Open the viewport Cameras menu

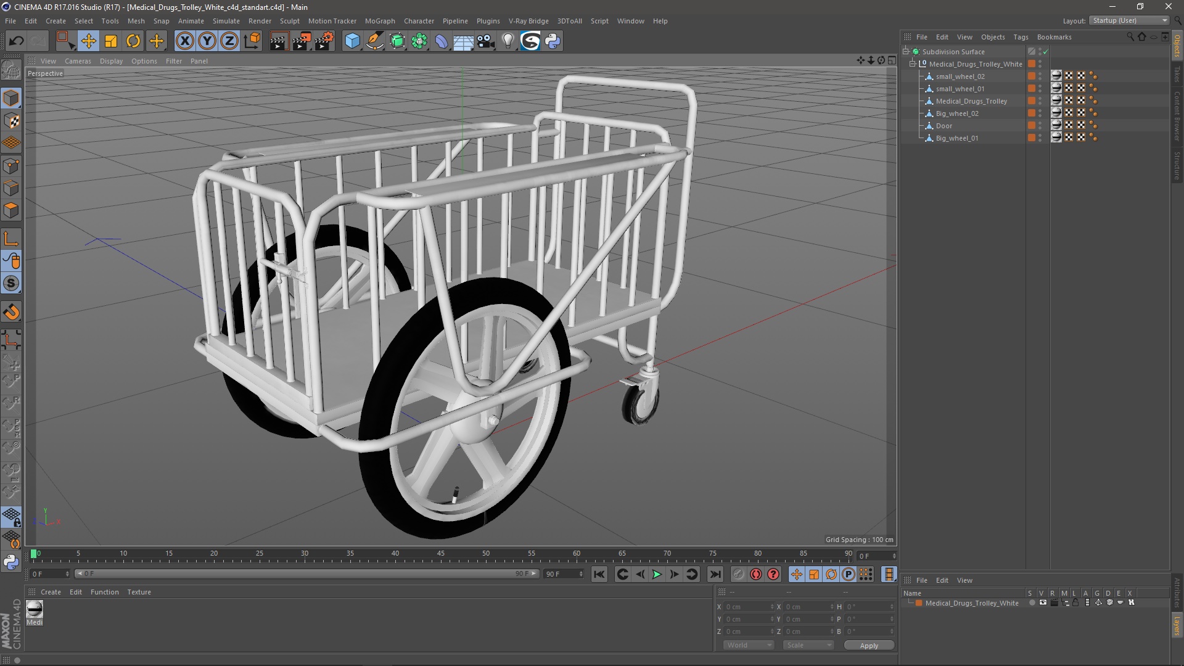[x=78, y=61]
